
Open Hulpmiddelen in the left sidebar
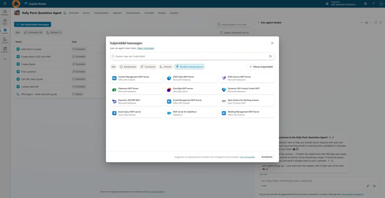tap(5, 50)
